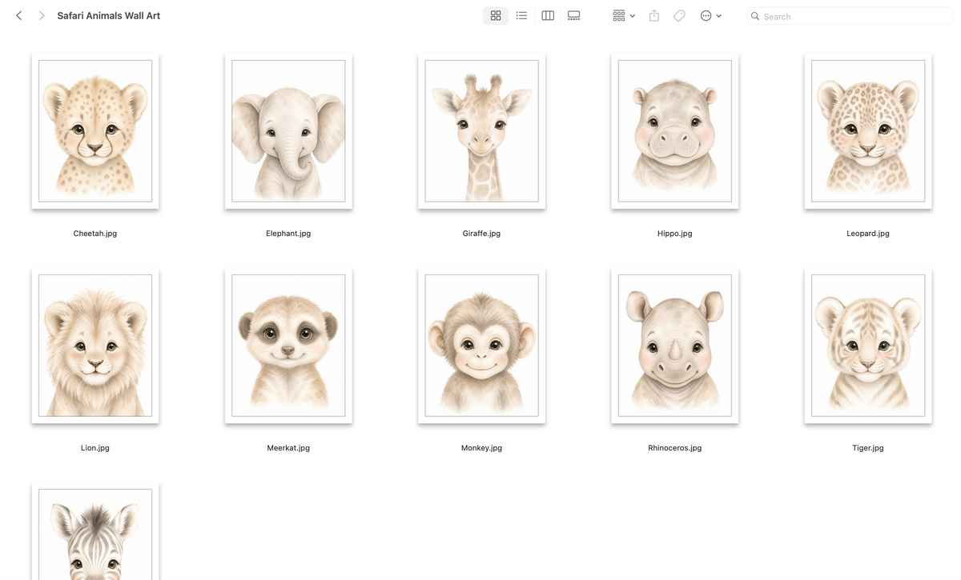The height and width of the screenshot is (580, 961).
Task: Click the Safari Animals Wall Art title
Action: (x=109, y=16)
